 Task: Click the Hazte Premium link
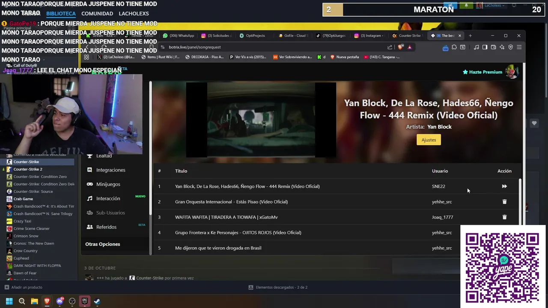click(x=482, y=72)
